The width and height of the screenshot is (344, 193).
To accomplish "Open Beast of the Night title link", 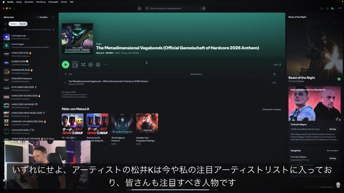I will pos(302,78).
